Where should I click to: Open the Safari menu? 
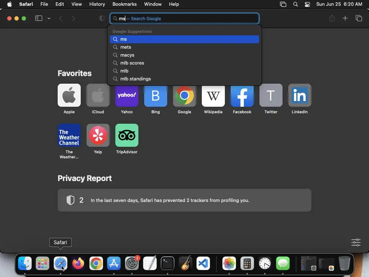[x=26, y=4]
